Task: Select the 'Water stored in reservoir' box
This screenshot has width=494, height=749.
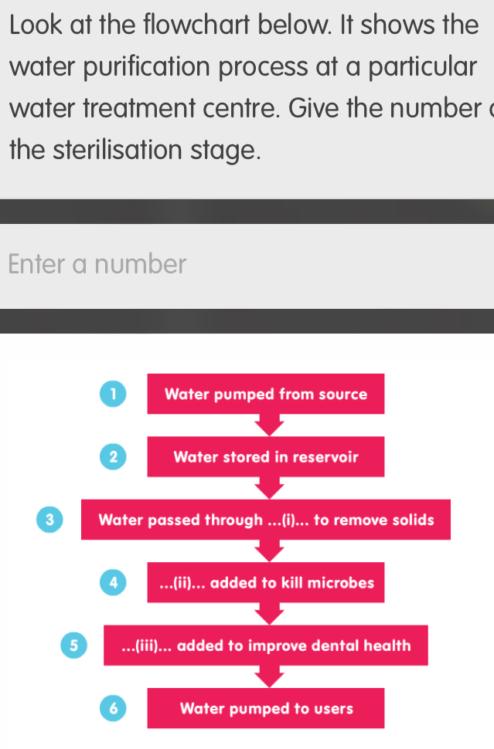Action: [266, 456]
